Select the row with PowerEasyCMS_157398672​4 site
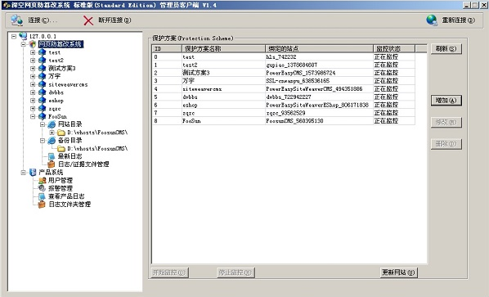489x297 pixels. [284, 73]
